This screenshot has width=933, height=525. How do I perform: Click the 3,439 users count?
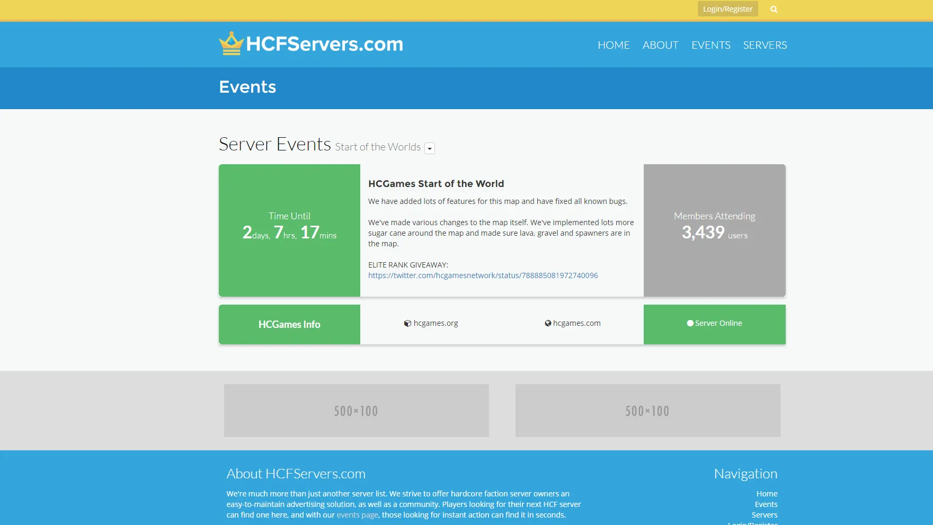tap(715, 233)
